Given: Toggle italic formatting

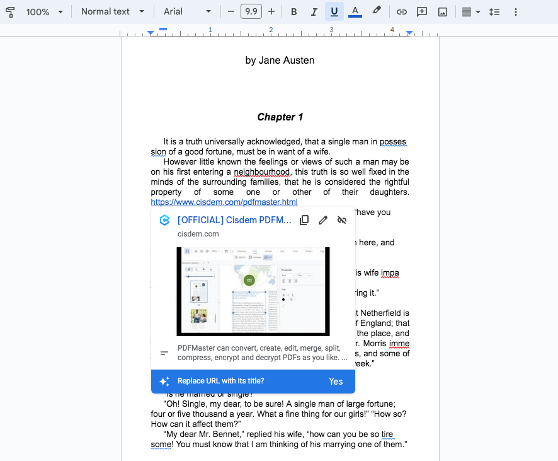Looking at the screenshot, I should (314, 12).
